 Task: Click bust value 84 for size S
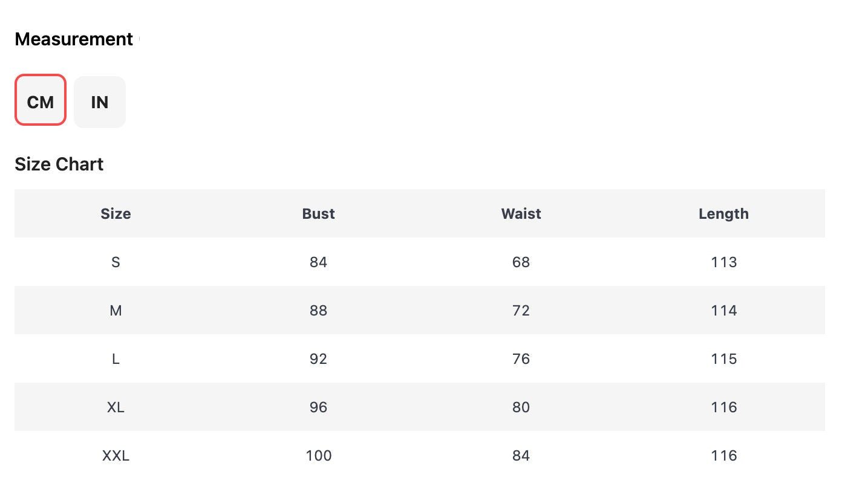[318, 262]
